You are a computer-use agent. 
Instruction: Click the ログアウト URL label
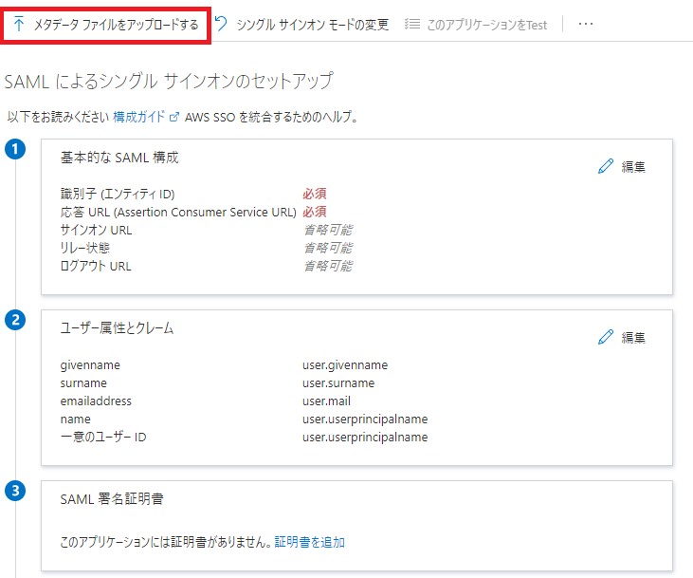pos(96,266)
